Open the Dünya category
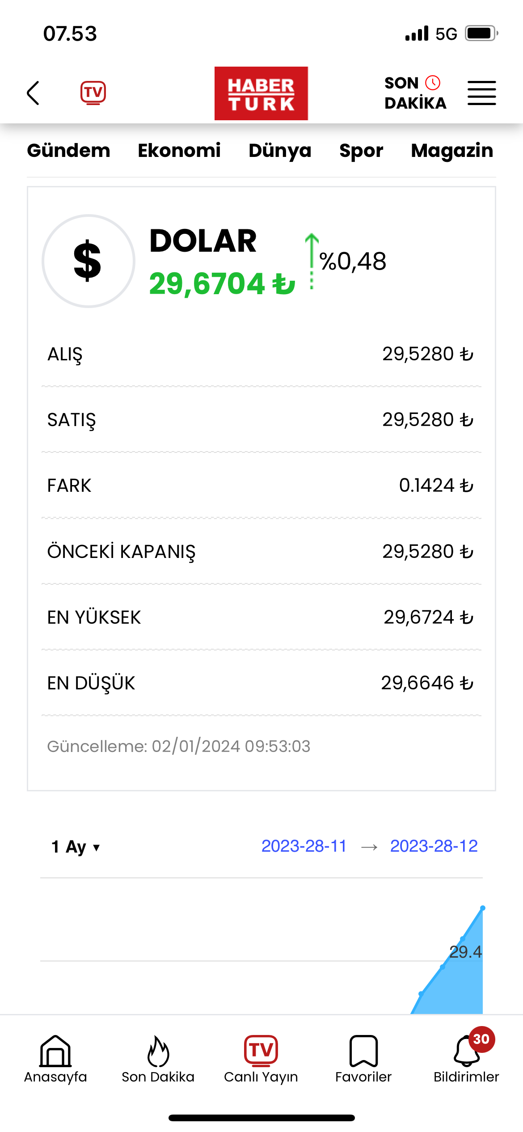 click(280, 151)
